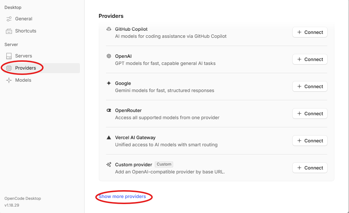This screenshot has width=349, height=213.
Task: Click the Custom provider sparkles icon
Action: click(x=108, y=165)
